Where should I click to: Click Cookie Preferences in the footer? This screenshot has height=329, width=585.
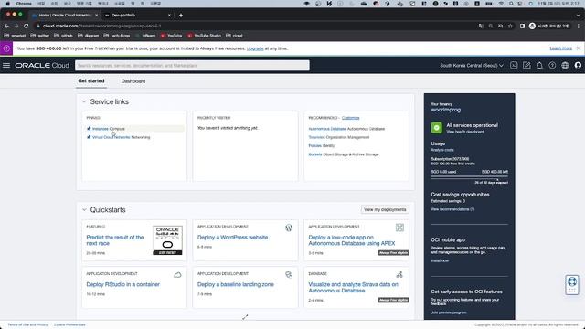[x=69, y=325]
